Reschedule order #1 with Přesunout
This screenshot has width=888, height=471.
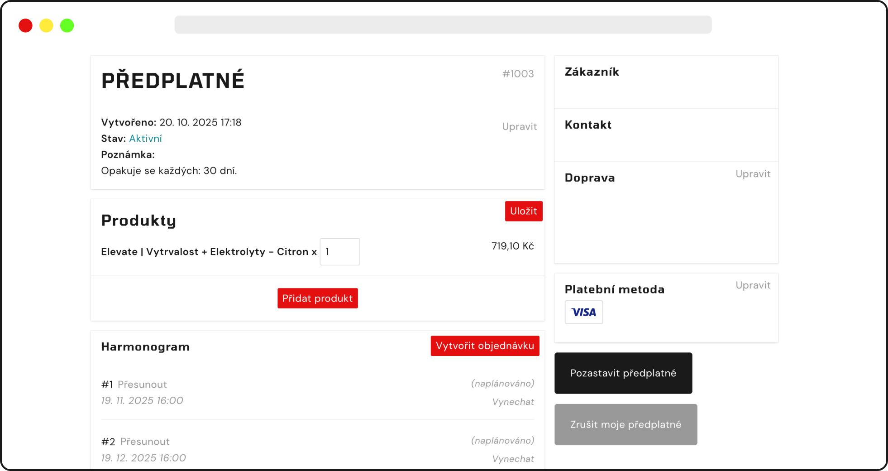click(x=142, y=384)
